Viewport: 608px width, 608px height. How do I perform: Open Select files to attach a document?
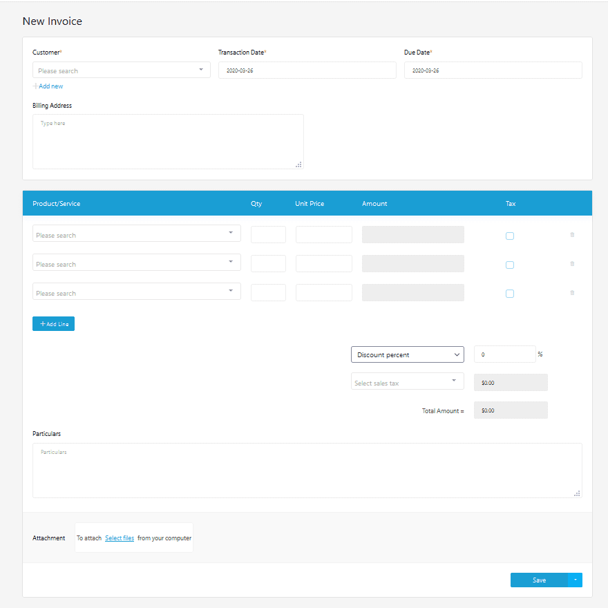click(x=119, y=538)
